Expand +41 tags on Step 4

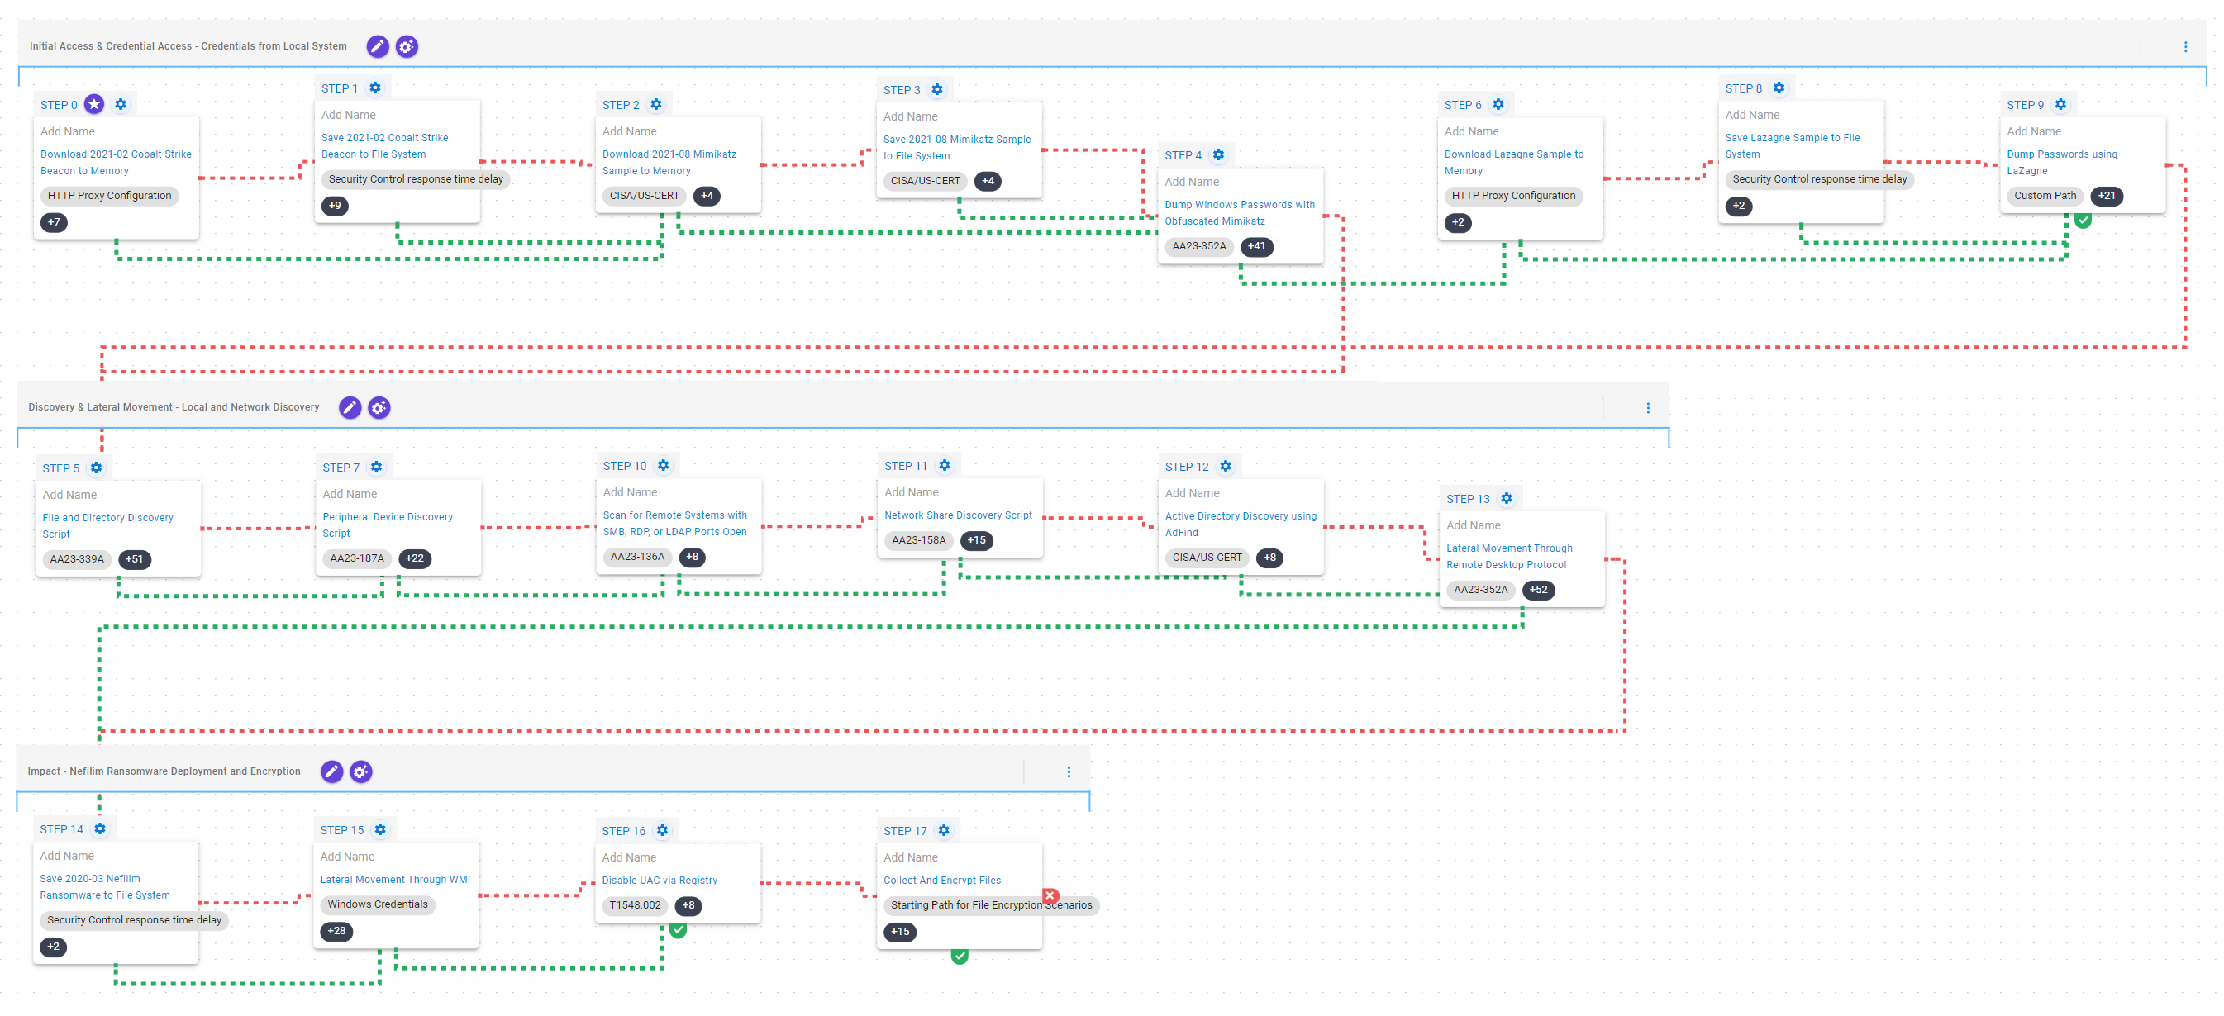[1256, 246]
